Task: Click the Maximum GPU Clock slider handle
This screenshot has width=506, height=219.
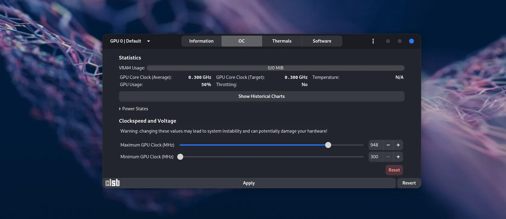Action: point(328,145)
